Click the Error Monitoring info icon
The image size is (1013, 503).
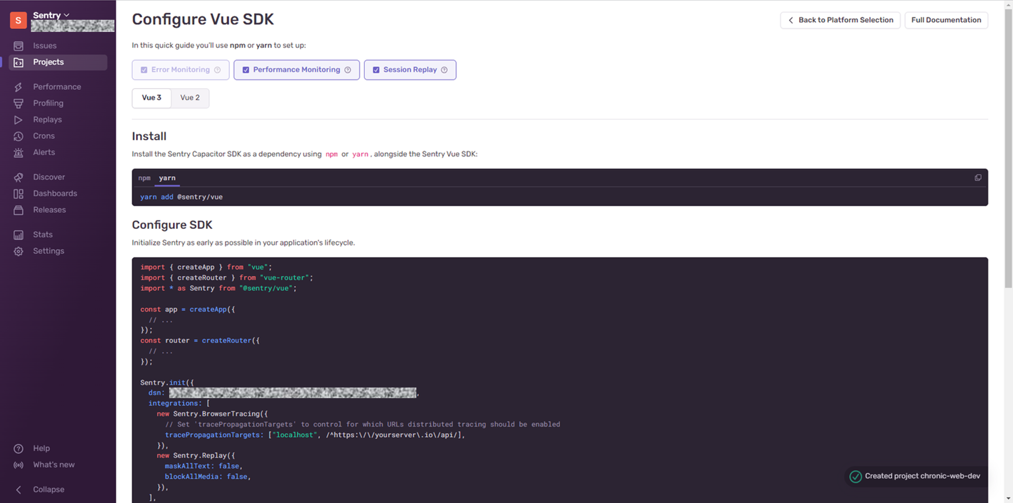pyautogui.click(x=217, y=70)
